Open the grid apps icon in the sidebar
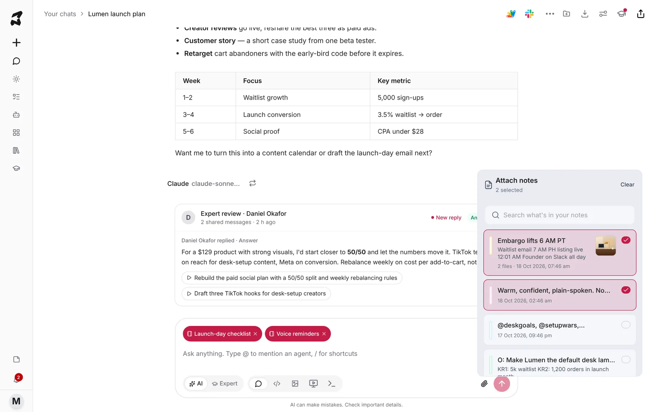Viewport: 660px width, 412px height. pos(16,133)
